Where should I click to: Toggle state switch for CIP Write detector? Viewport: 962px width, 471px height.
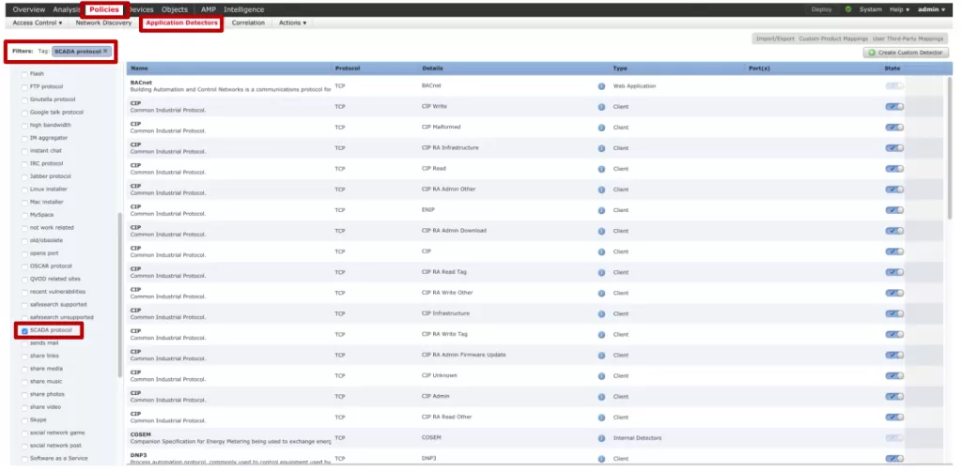(893, 107)
